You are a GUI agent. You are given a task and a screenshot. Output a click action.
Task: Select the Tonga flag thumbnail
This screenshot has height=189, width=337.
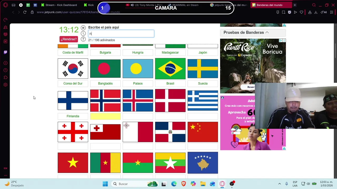point(105,132)
